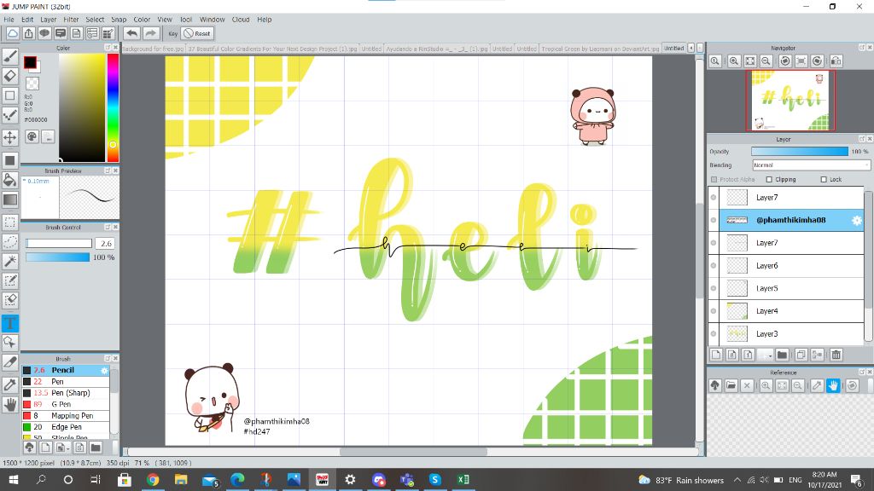Image resolution: width=874 pixels, height=491 pixels.
Task: Toggle visibility of the top Layer7
Action: (714, 197)
